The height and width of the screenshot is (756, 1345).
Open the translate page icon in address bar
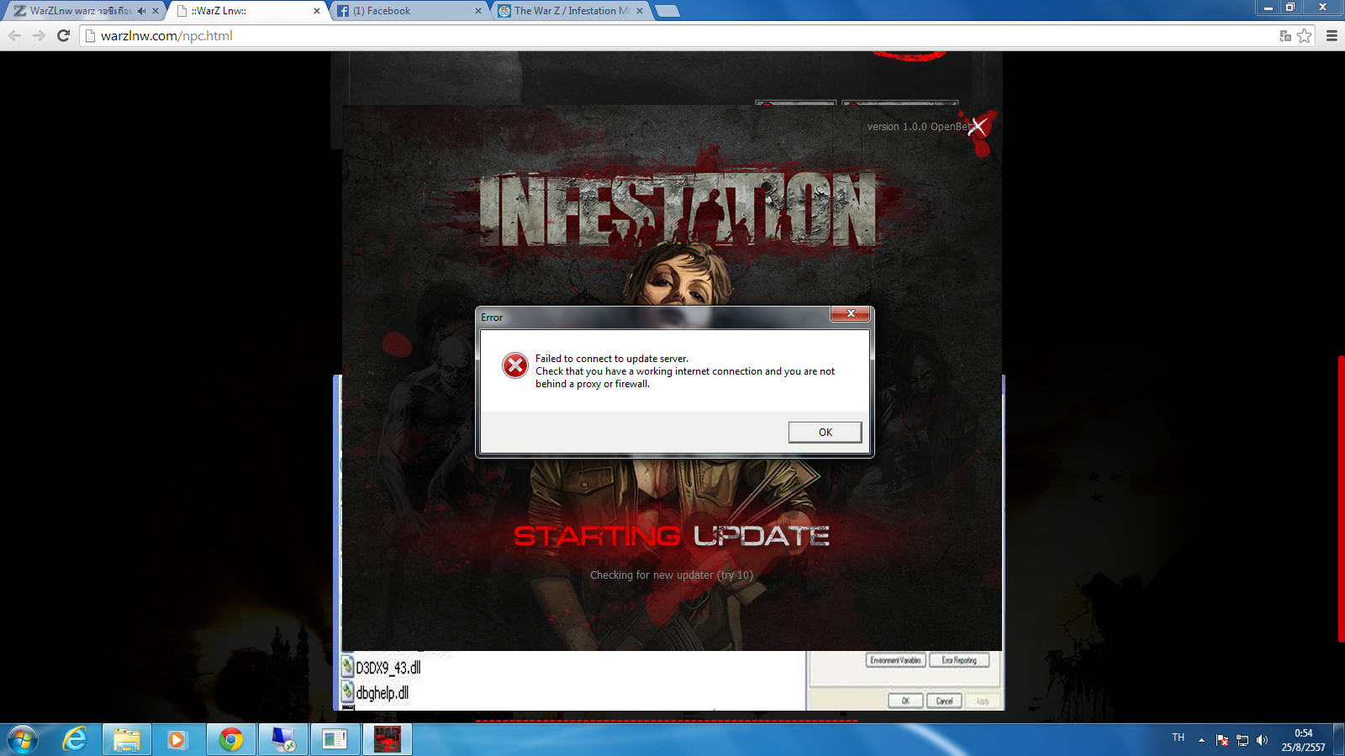click(x=1285, y=35)
